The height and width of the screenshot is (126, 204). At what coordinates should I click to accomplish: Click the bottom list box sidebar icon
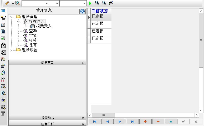pos(3,113)
